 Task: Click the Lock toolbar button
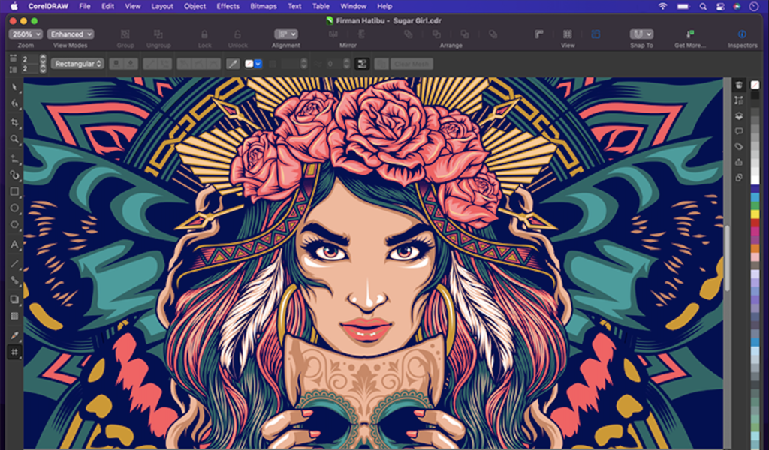[x=204, y=38]
